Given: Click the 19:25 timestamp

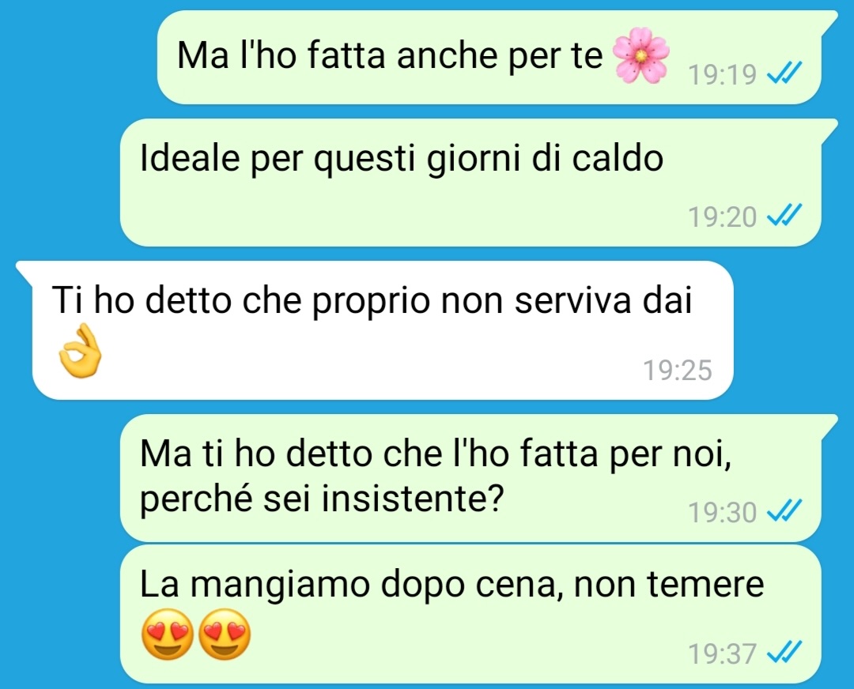Looking at the screenshot, I should pos(678,370).
